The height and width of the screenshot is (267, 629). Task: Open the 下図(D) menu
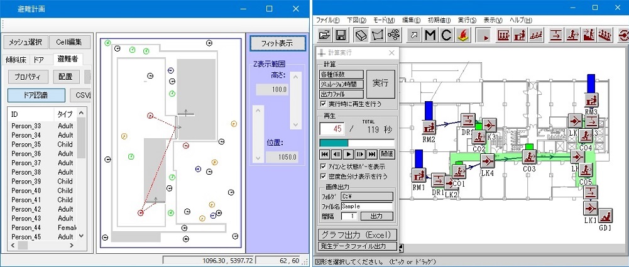point(357,20)
